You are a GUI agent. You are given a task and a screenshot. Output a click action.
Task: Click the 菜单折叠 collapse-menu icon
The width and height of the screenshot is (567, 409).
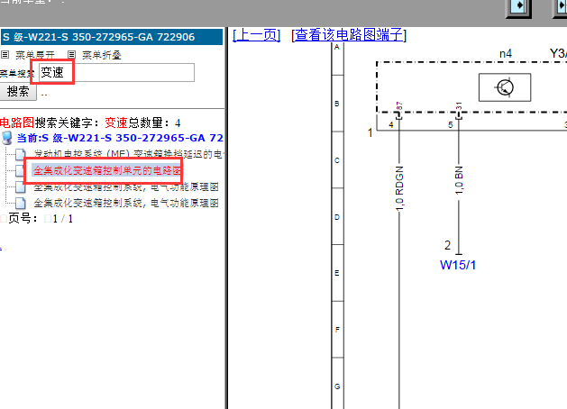point(71,55)
